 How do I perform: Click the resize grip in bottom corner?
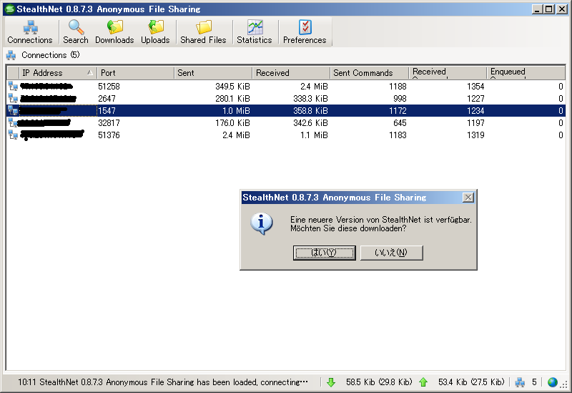tap(564, 386)
